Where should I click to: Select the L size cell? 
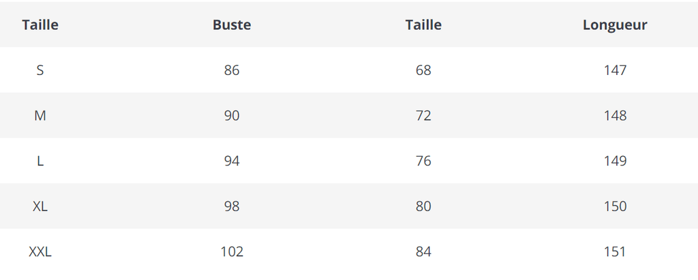click(x=40, y=161)
